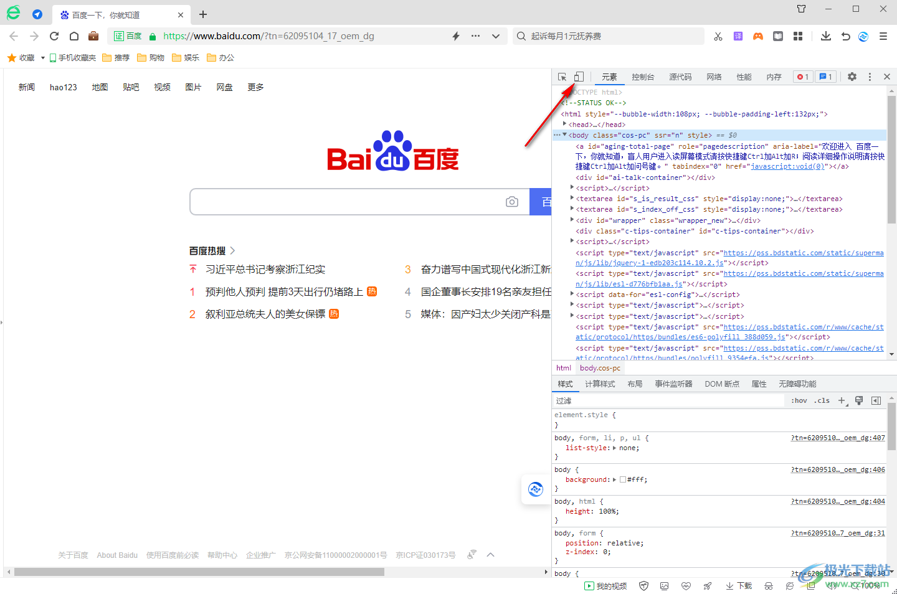Expand the head element node

(x=565, y=124)
